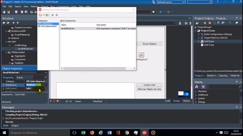Open DataSource property value dropdown
243x136 pixels.
click(43, 85)
